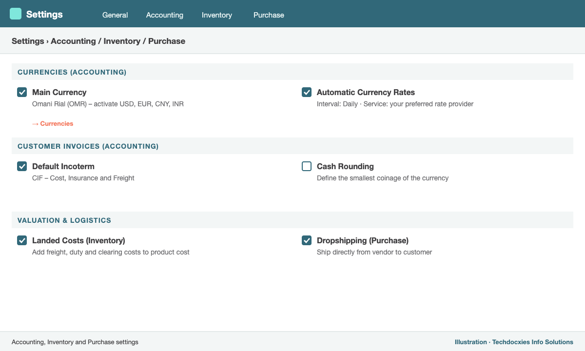Click the Default Incoterm label

(x=63, y=166)
